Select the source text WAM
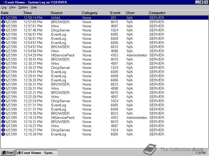209x156 pixels. [x=55, y=18]
